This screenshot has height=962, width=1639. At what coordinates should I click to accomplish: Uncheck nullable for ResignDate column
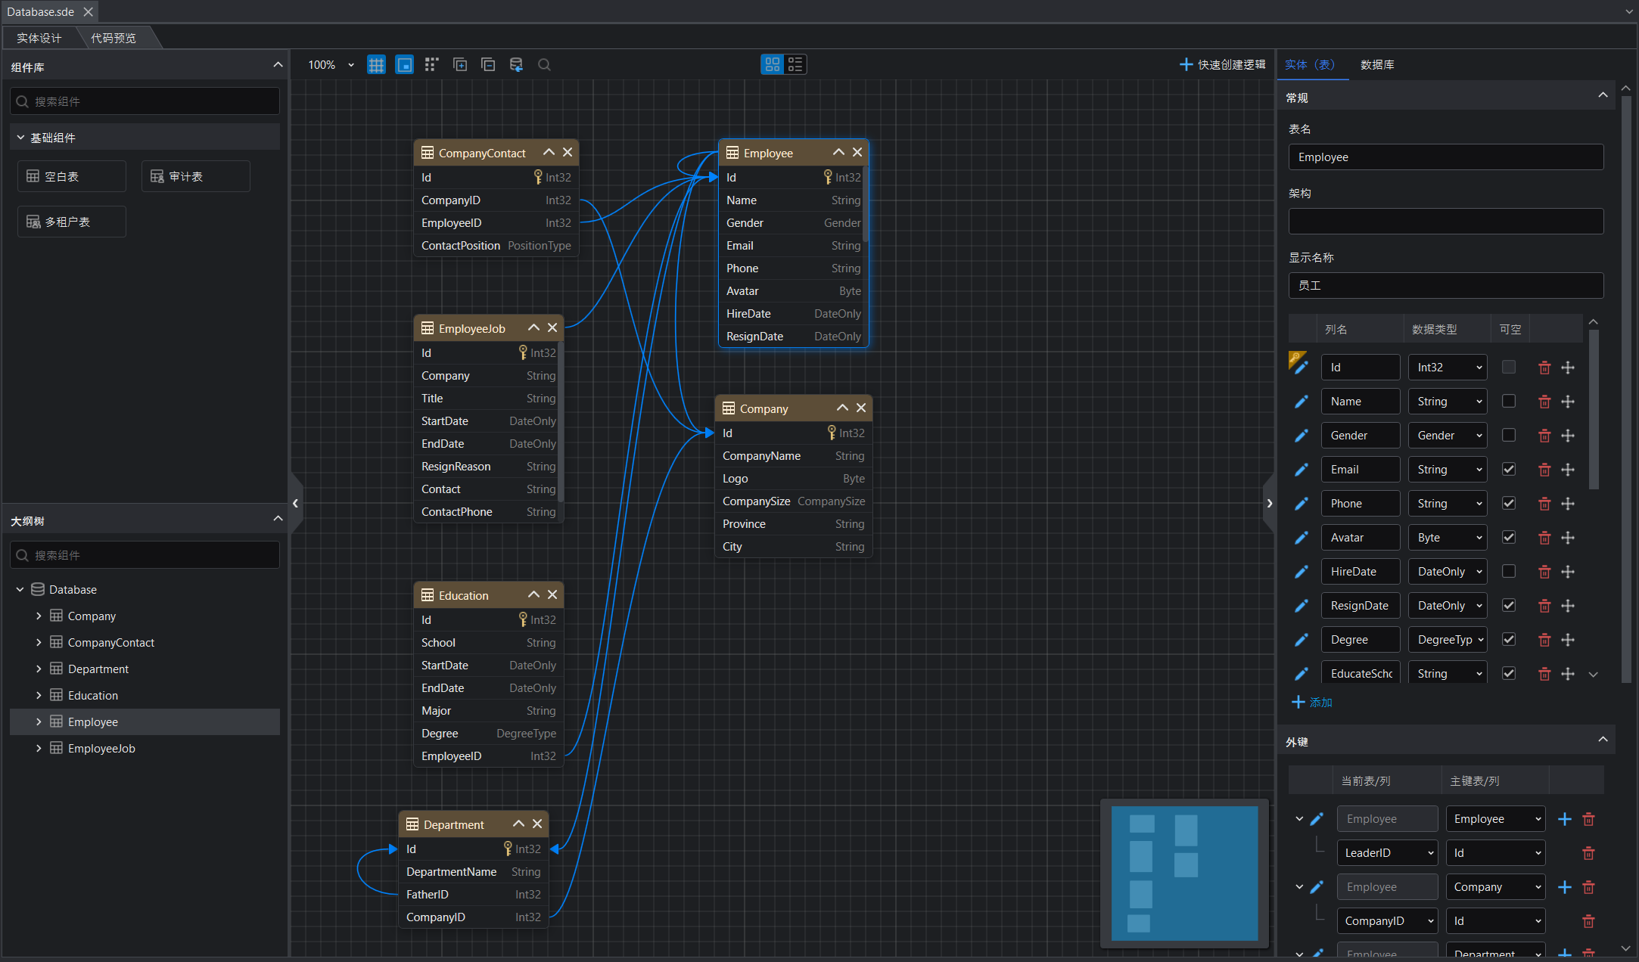(x=1509, y=606)
